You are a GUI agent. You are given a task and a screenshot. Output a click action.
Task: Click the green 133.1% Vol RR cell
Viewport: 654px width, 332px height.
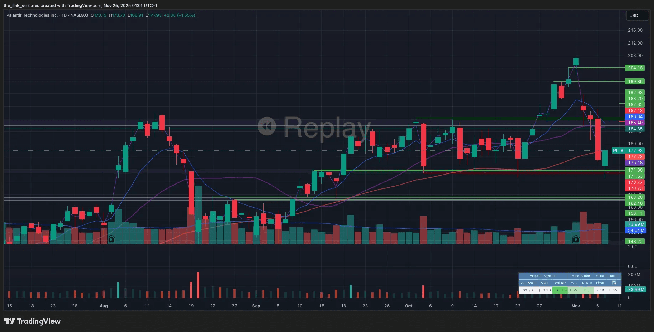560,290
